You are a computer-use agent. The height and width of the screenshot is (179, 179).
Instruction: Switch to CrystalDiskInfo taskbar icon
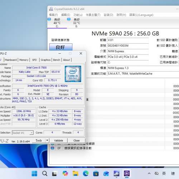click(x=116, y=173)
